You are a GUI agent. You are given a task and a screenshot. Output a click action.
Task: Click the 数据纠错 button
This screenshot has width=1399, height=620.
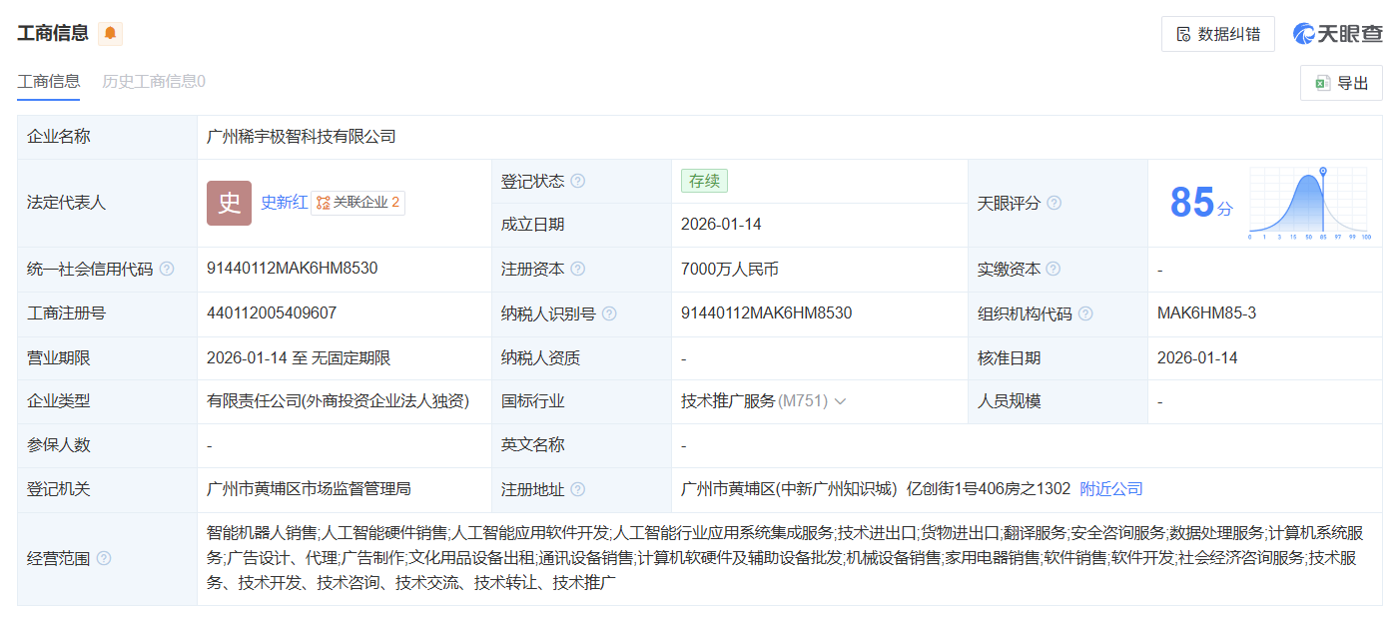click(x=1218, y=34)
